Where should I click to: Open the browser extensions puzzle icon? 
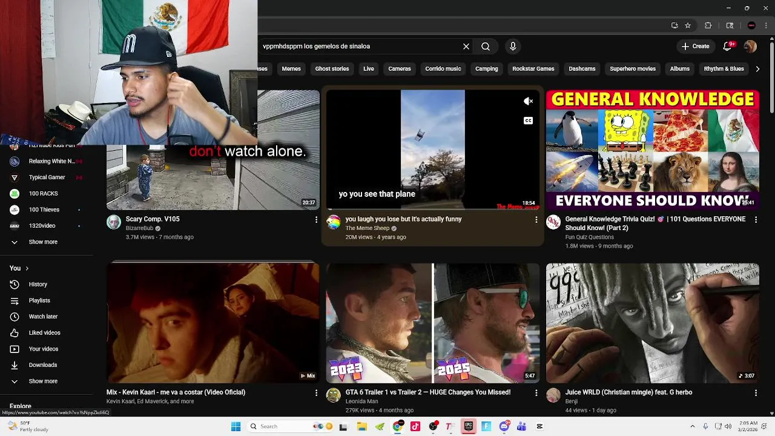point(708,25)
